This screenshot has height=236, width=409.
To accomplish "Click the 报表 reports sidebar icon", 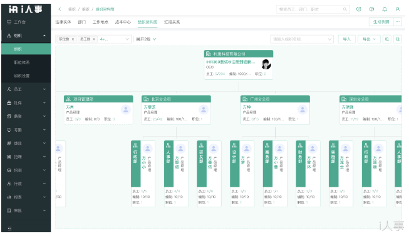I will click(x=9, y=197).
